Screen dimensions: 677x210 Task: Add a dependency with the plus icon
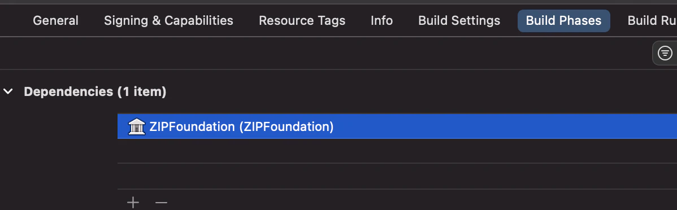(x=133, y=202)
